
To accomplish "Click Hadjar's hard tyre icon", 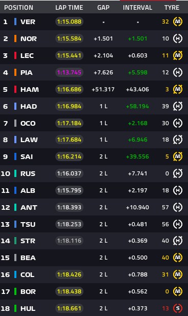I will coord(178,106).
